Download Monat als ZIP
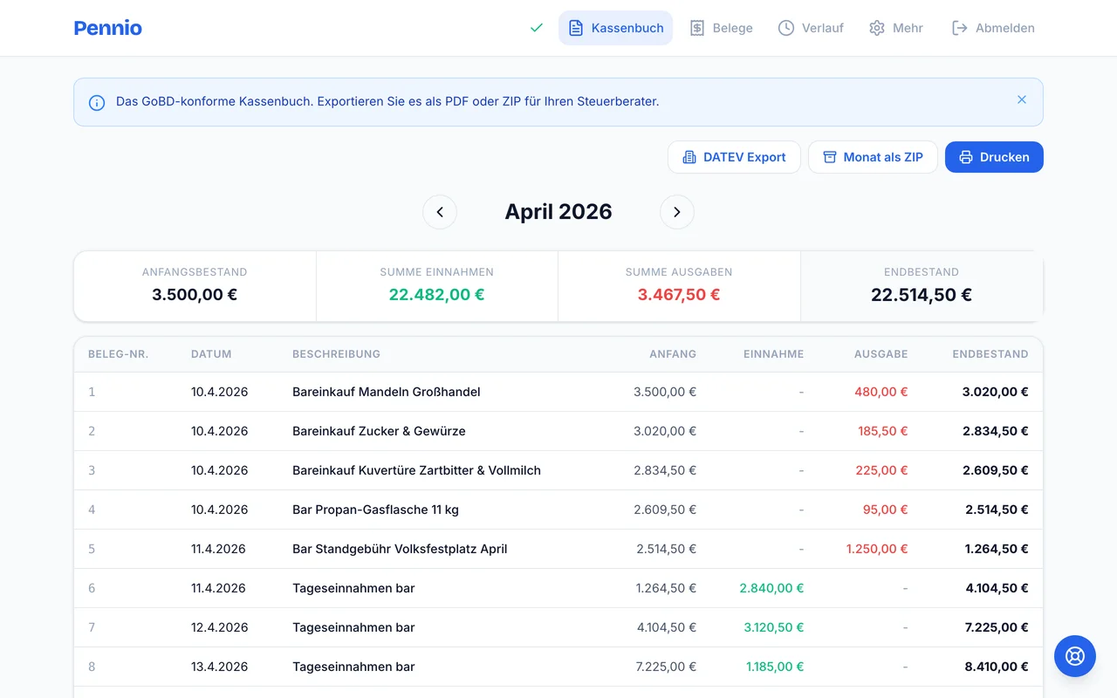This screenshot has height=698, width=1117. pyautogui.click(x=873, y=157)
